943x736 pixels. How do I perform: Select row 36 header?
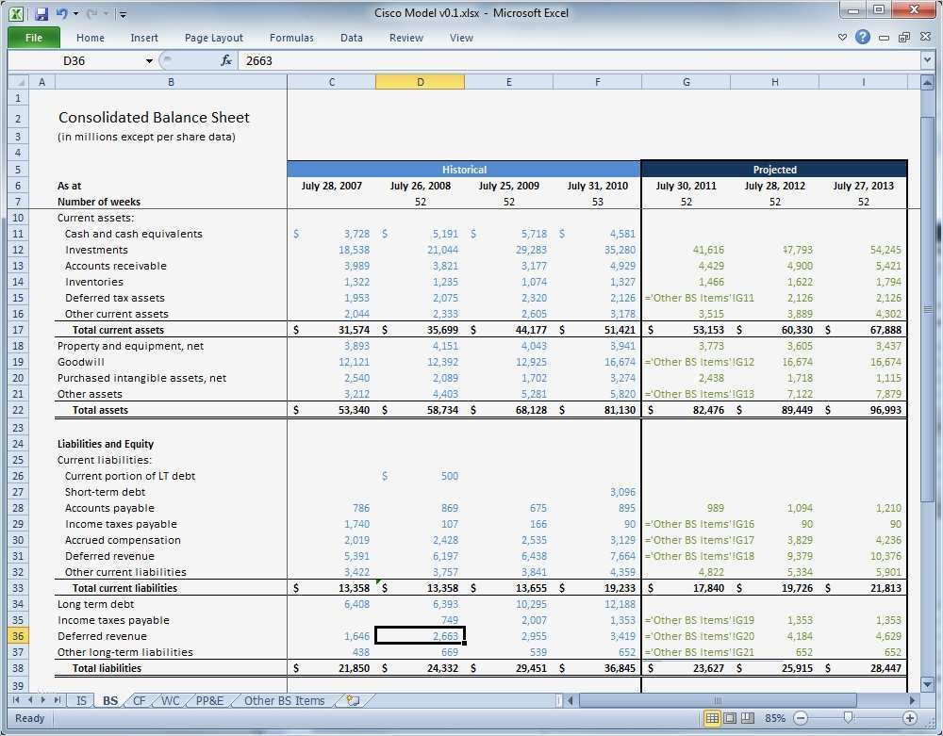point(18,636)
